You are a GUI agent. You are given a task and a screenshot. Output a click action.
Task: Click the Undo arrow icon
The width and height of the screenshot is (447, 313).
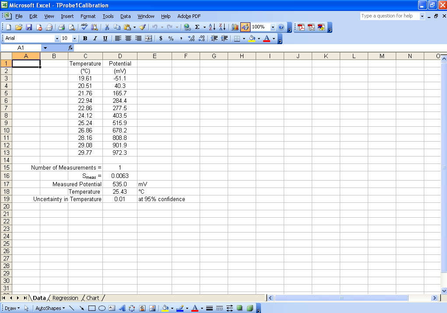click(155, 27)
